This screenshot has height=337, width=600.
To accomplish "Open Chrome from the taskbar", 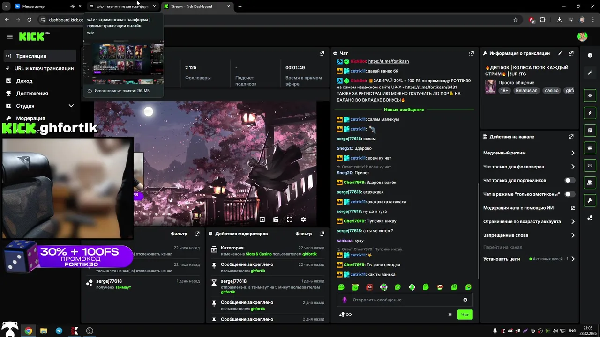I will coord(29,330).
